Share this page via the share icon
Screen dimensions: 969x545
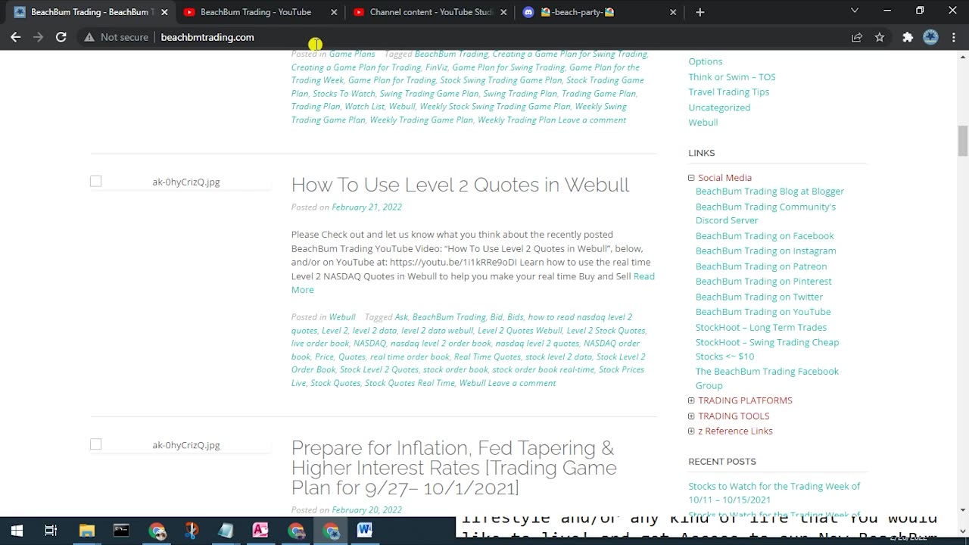(x=857, y=37)
